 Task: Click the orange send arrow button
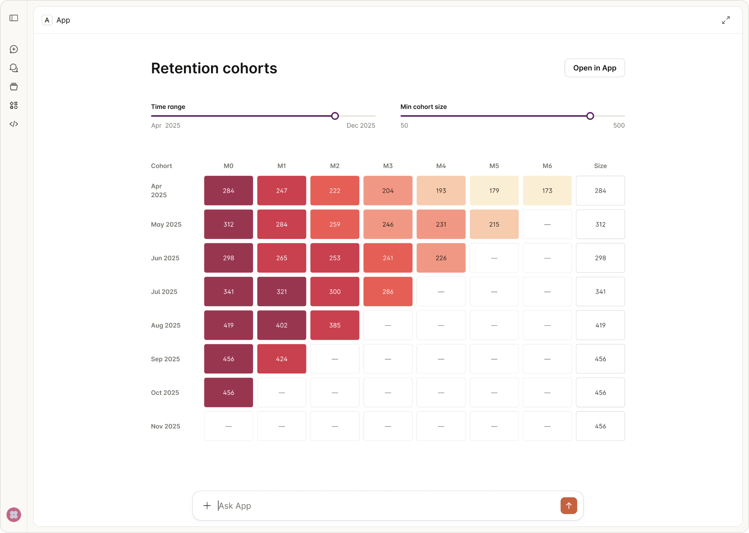[568, 506]
